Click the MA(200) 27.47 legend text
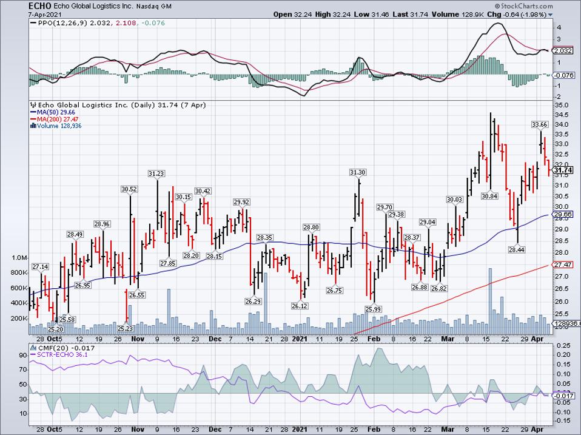This screenshot has width=581, height=435. click(58, 120)
